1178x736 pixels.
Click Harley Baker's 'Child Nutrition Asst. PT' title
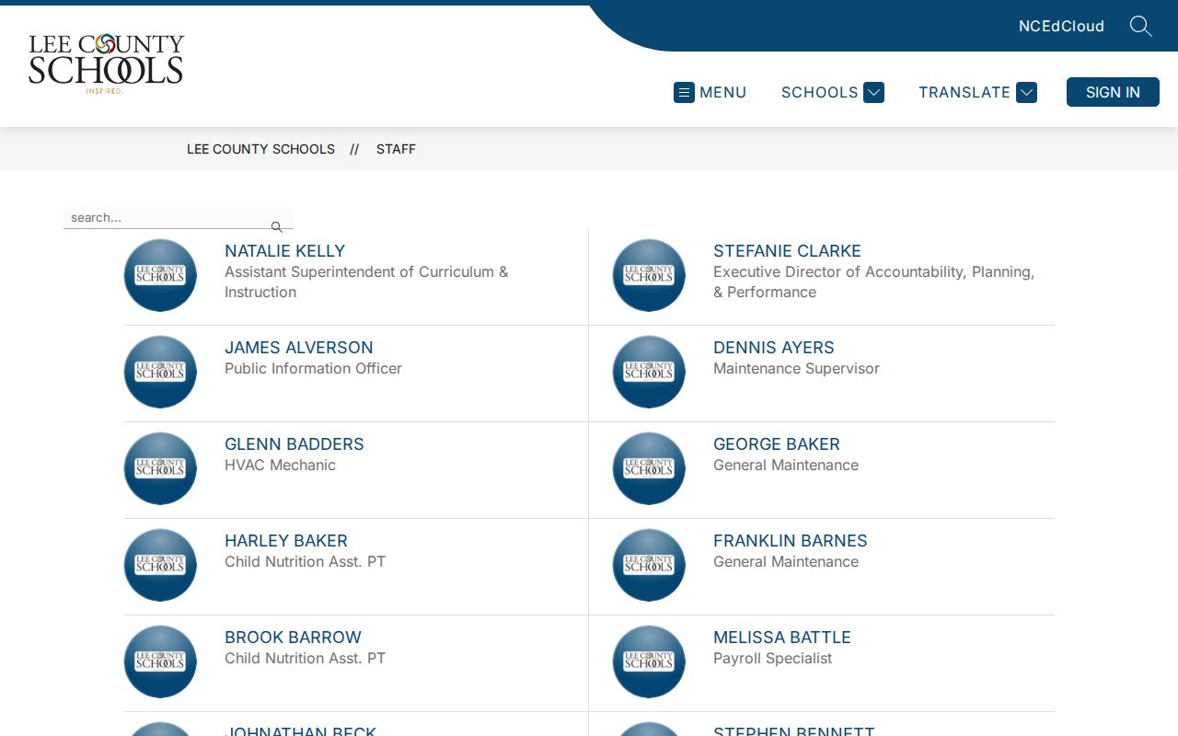pos(305,562)
